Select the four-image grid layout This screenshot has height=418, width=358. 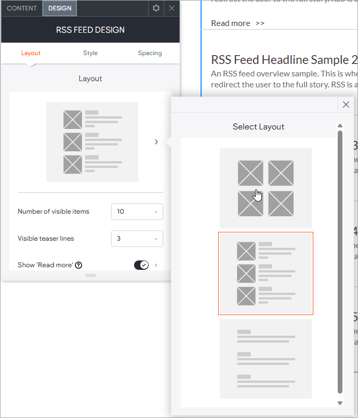(266, 188)
